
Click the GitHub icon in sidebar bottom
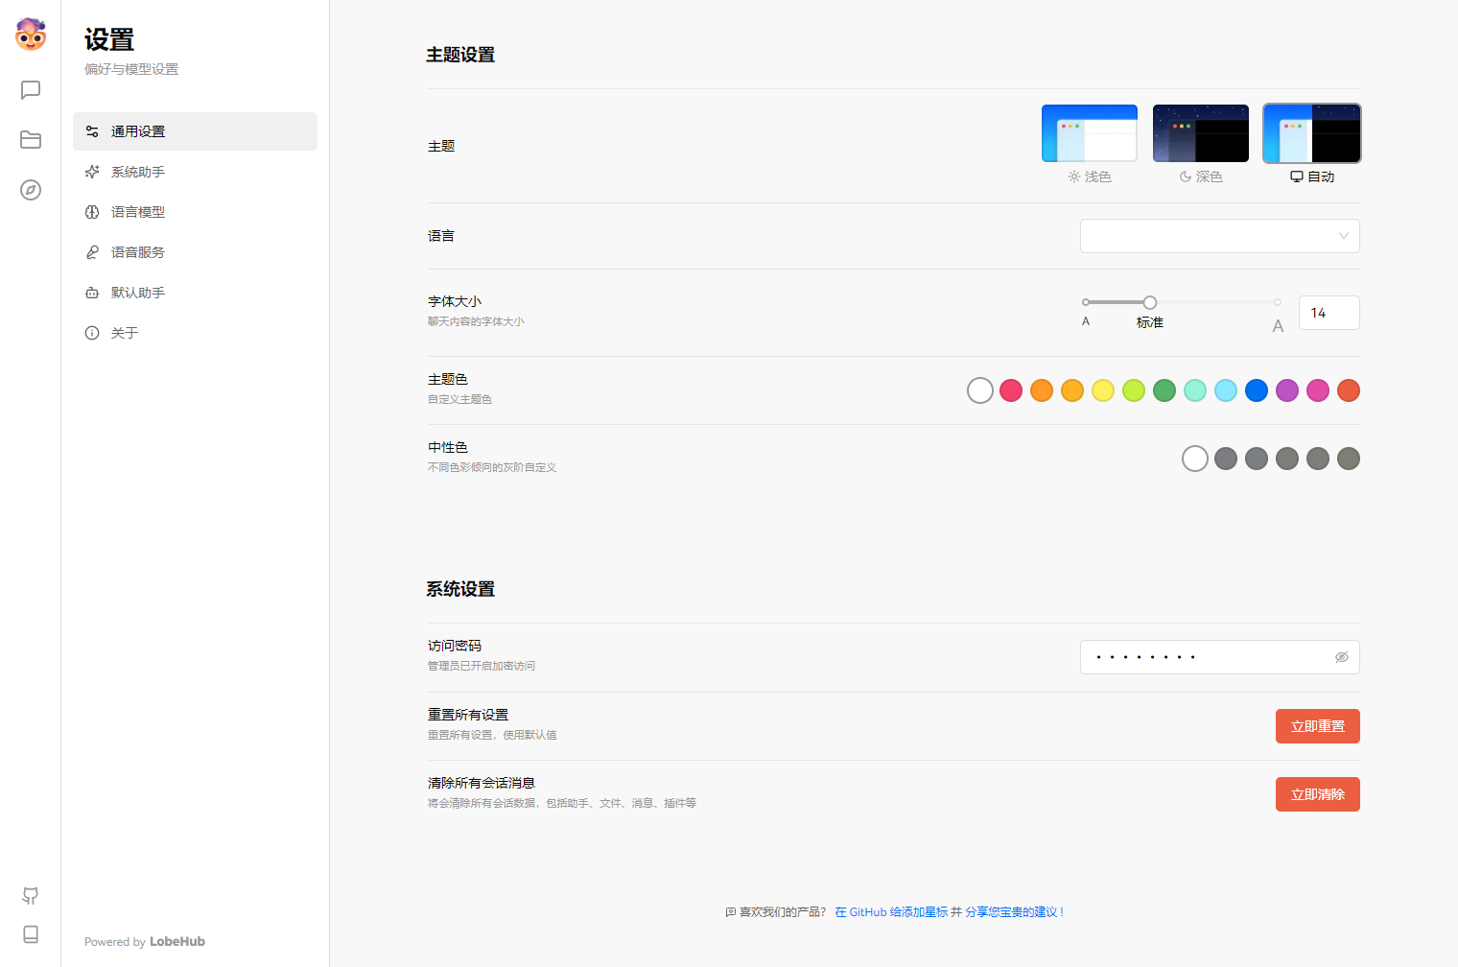tap(31, 895)
